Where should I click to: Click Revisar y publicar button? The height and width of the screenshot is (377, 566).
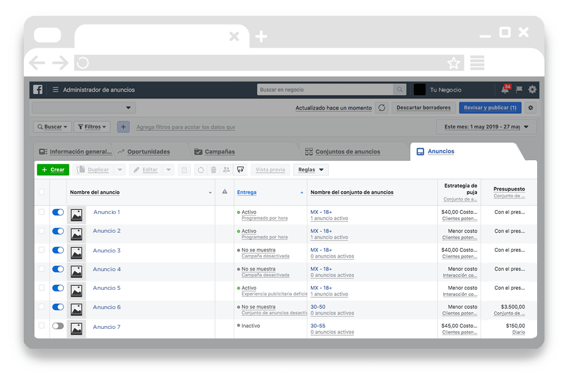point(490,108)
